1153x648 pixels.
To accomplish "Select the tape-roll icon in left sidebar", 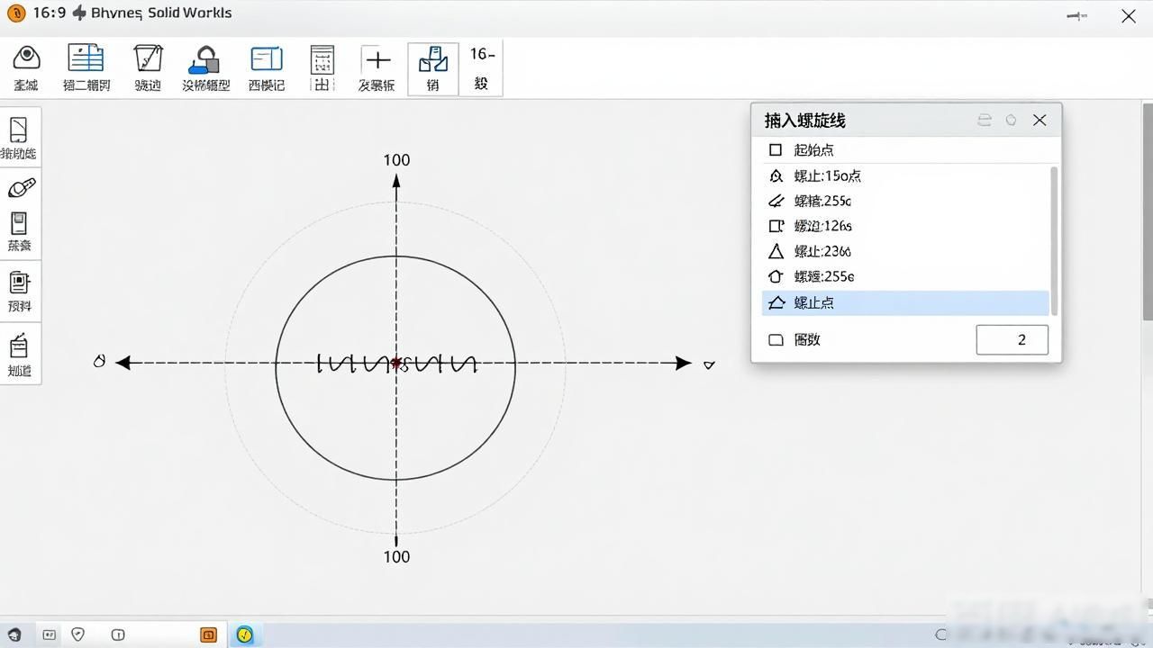I will 22,187.
